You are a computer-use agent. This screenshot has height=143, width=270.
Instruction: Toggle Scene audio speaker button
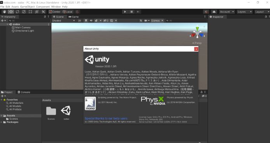pos(91,21)
